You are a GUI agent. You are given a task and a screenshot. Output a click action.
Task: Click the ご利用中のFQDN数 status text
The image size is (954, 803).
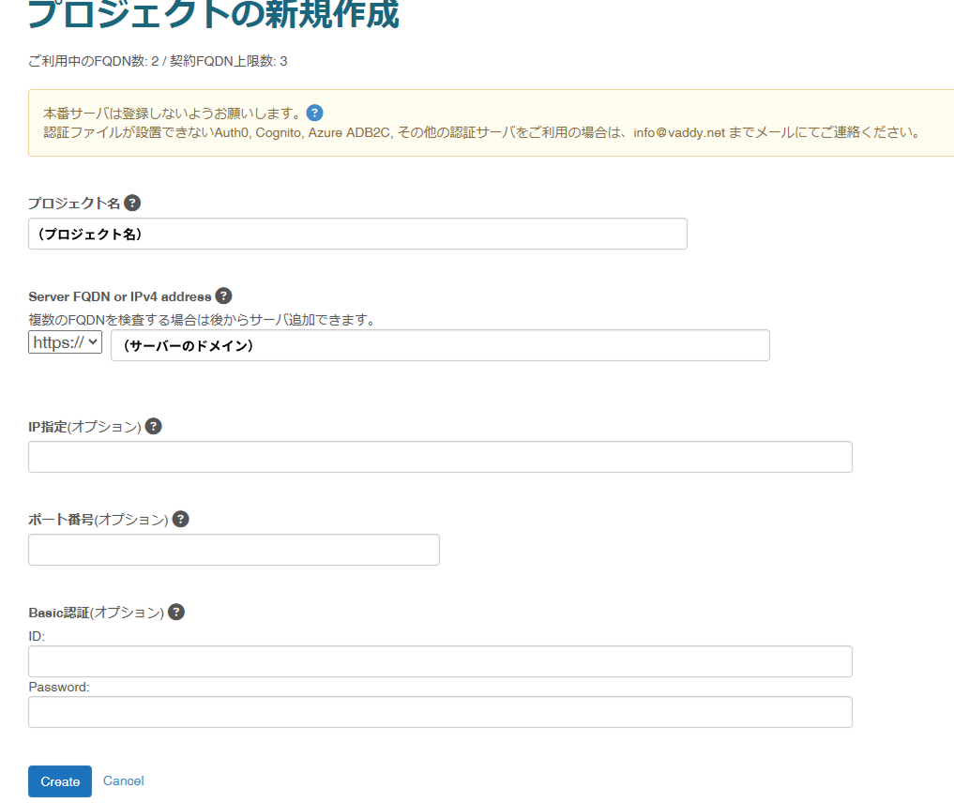tap(158, 61)
